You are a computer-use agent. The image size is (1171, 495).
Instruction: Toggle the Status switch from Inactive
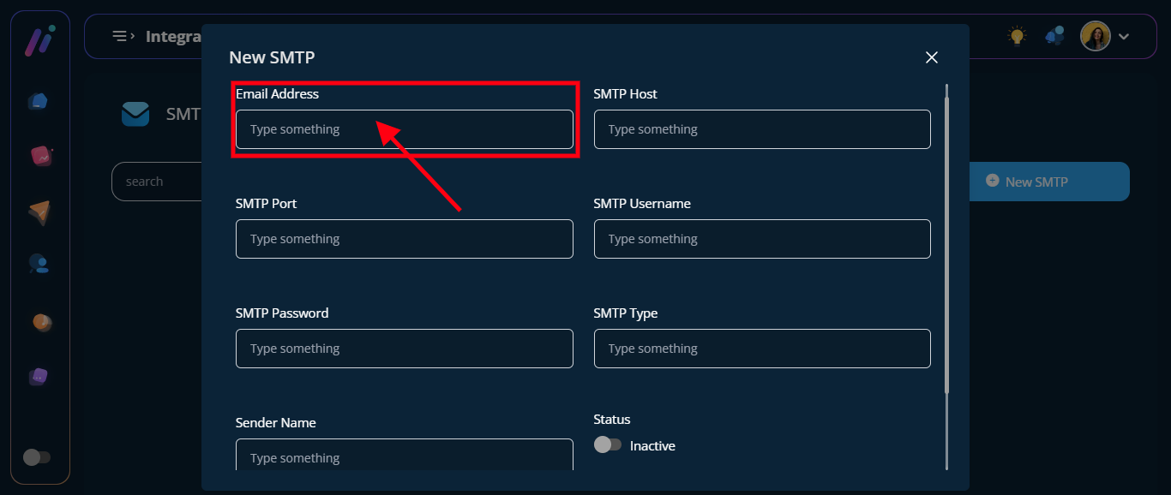[608, 445]
